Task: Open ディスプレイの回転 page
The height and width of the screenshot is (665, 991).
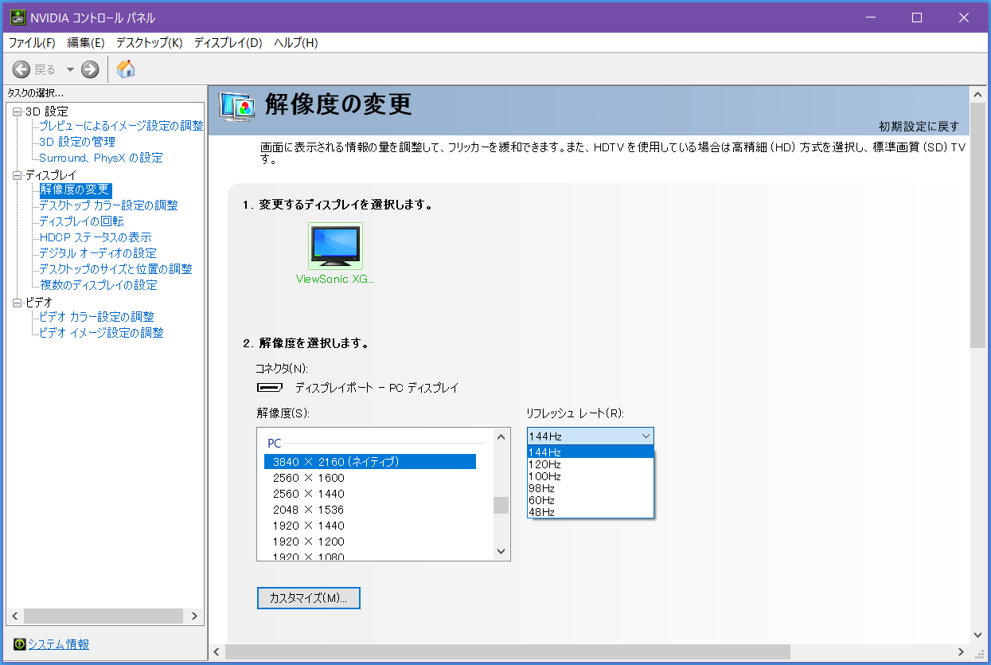Action: [x=81, y=221]
